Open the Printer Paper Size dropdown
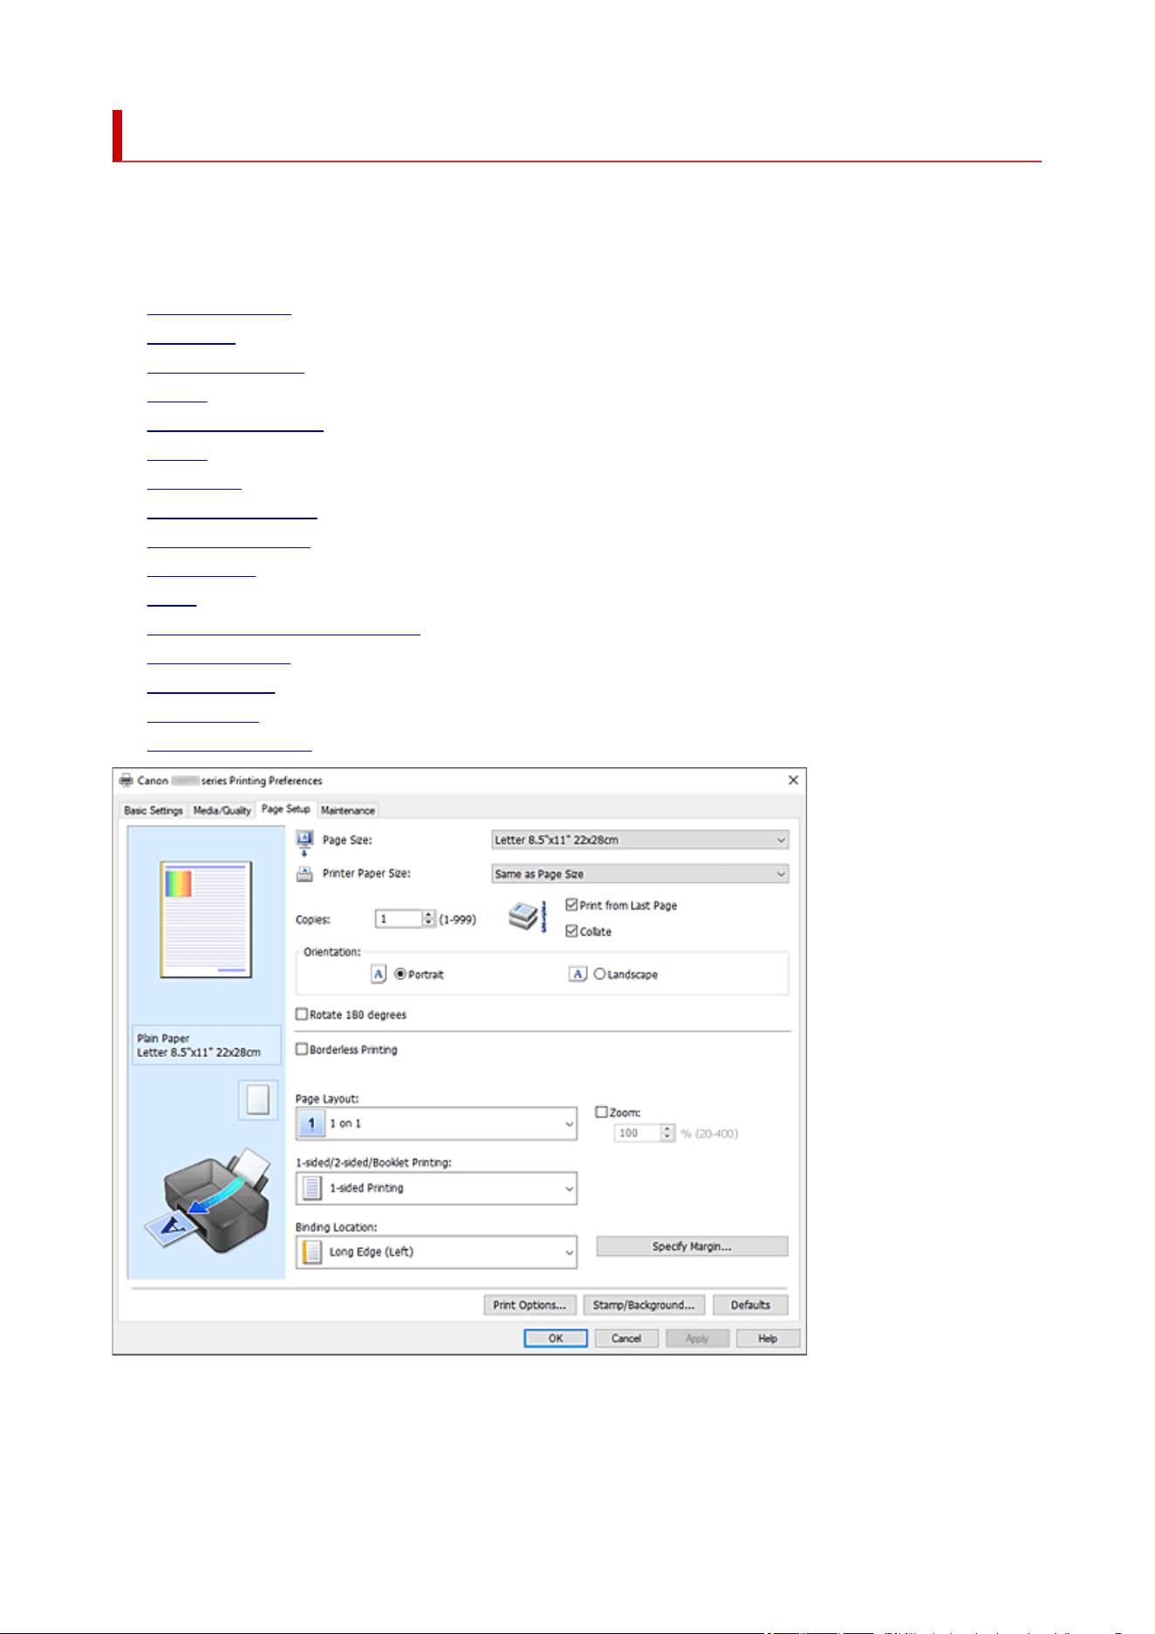This screenshot has width=1155, height=1634. (640, 874)
